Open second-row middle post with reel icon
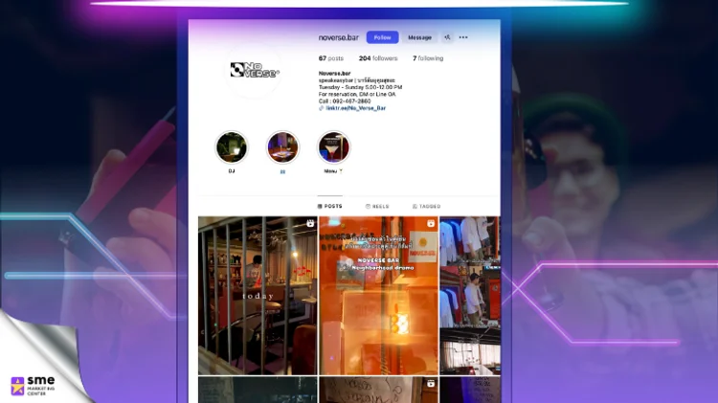Image resolution: width=718 pixels, height=403 pixels. pyautogui.click(x=379, y=390)
